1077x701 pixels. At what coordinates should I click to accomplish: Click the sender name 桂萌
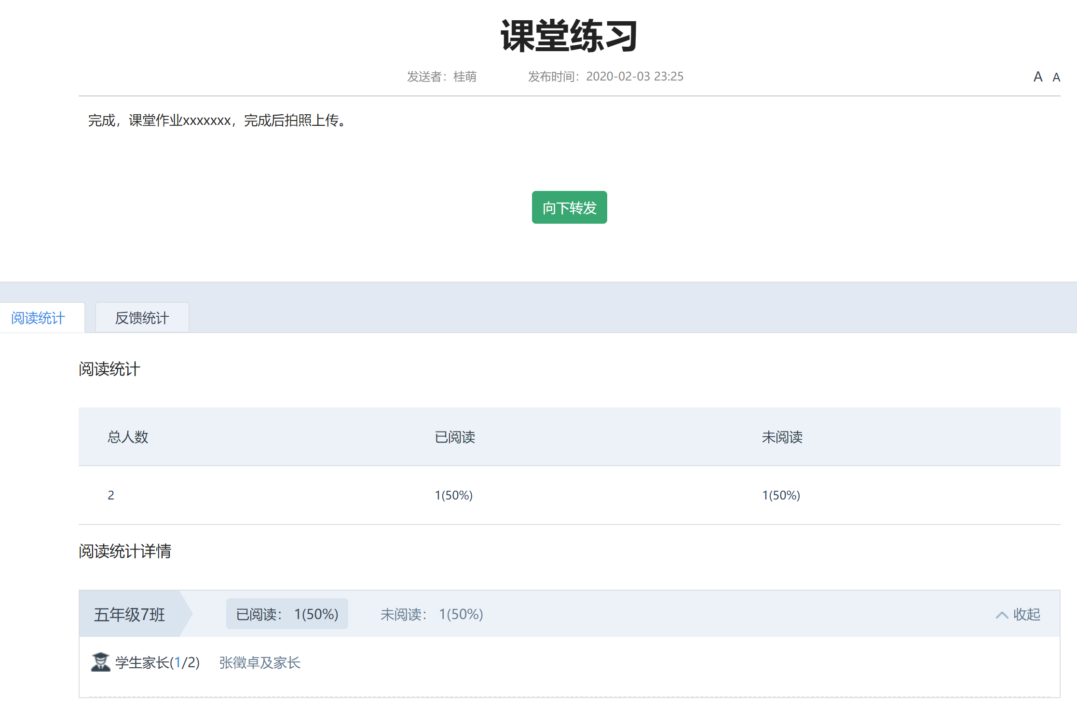pos(465,77)
